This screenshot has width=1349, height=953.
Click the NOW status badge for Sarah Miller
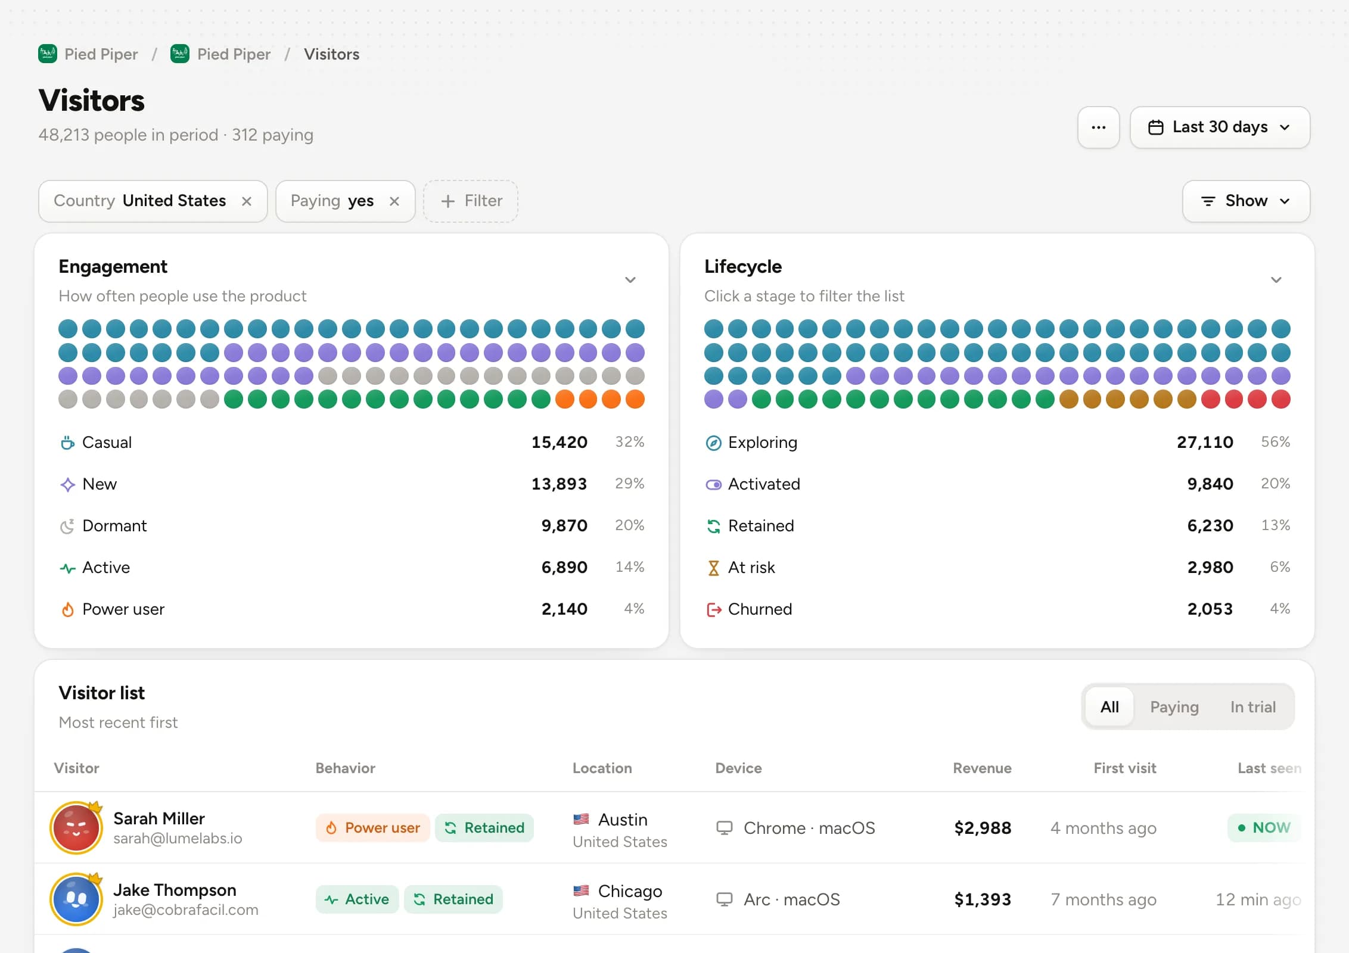click(x=1264, y=828)
